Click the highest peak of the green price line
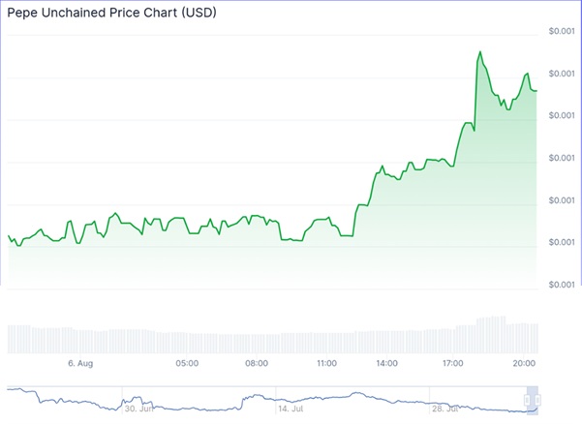The height and width of the screenshot is (425, 582). click(x=479, y=51)
